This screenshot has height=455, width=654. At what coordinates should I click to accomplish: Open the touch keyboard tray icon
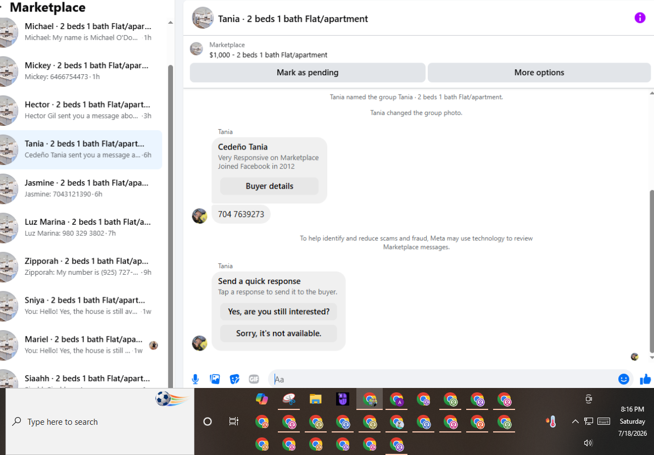(x=603, y=421)
